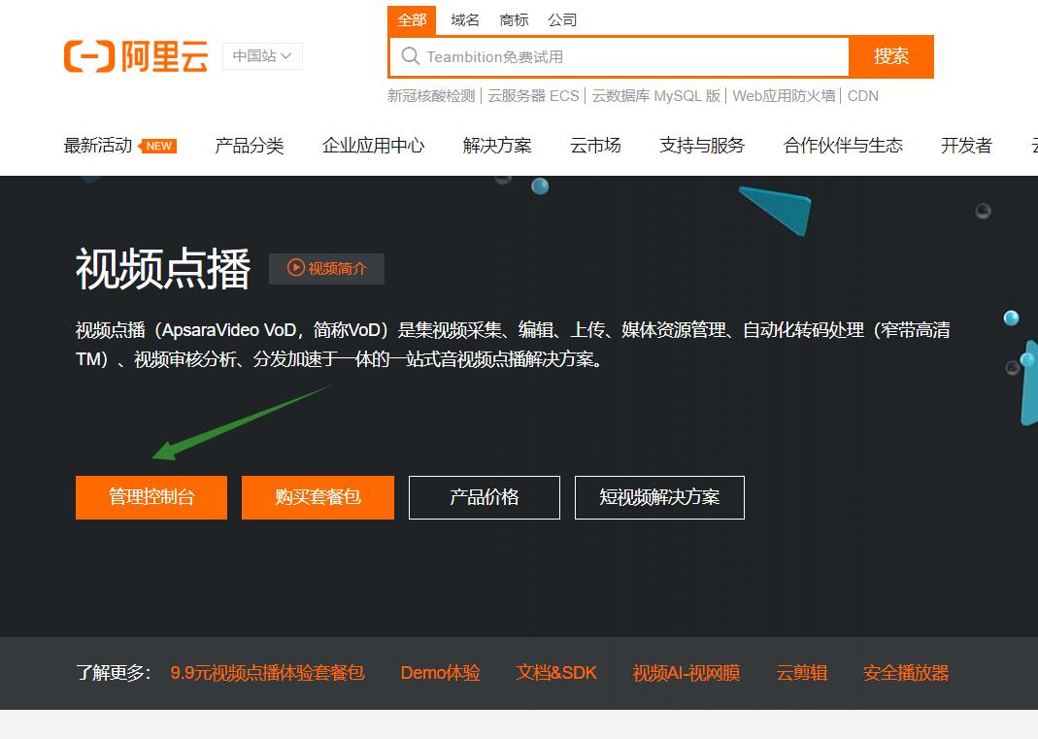Select the 商标 search tab
Image resolution: width=1038 pixels, height=739 pixels.
point(514,19)
